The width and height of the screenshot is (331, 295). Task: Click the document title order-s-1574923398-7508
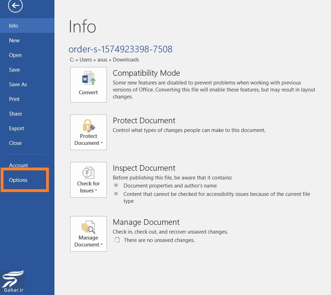[x=120, y=49]
